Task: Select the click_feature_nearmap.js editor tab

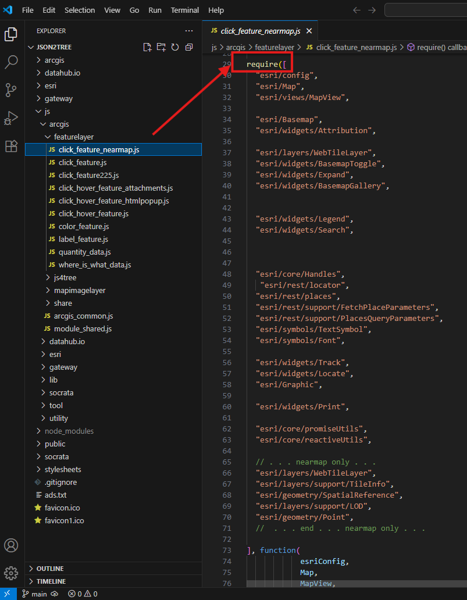Action: pyautogui.click(x=261, y=31)
